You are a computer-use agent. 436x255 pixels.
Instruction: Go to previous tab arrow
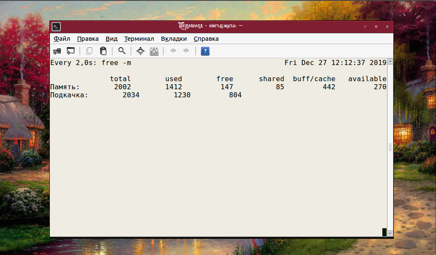coord(173,51)
